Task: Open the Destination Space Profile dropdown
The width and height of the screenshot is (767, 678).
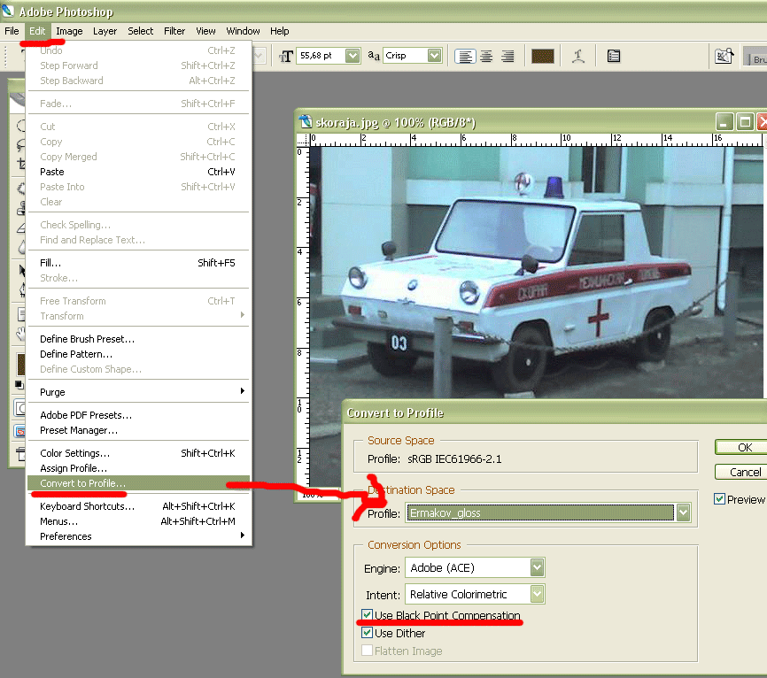Action: click(x=684, y=512)
